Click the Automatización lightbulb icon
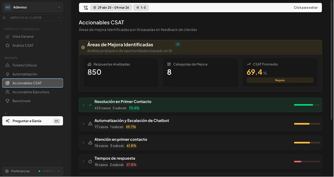 coord(7,74)
